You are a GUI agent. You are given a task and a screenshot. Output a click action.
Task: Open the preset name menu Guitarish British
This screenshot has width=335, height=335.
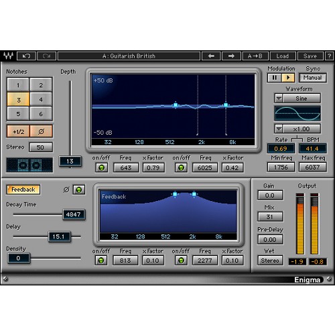click(129, 56)
